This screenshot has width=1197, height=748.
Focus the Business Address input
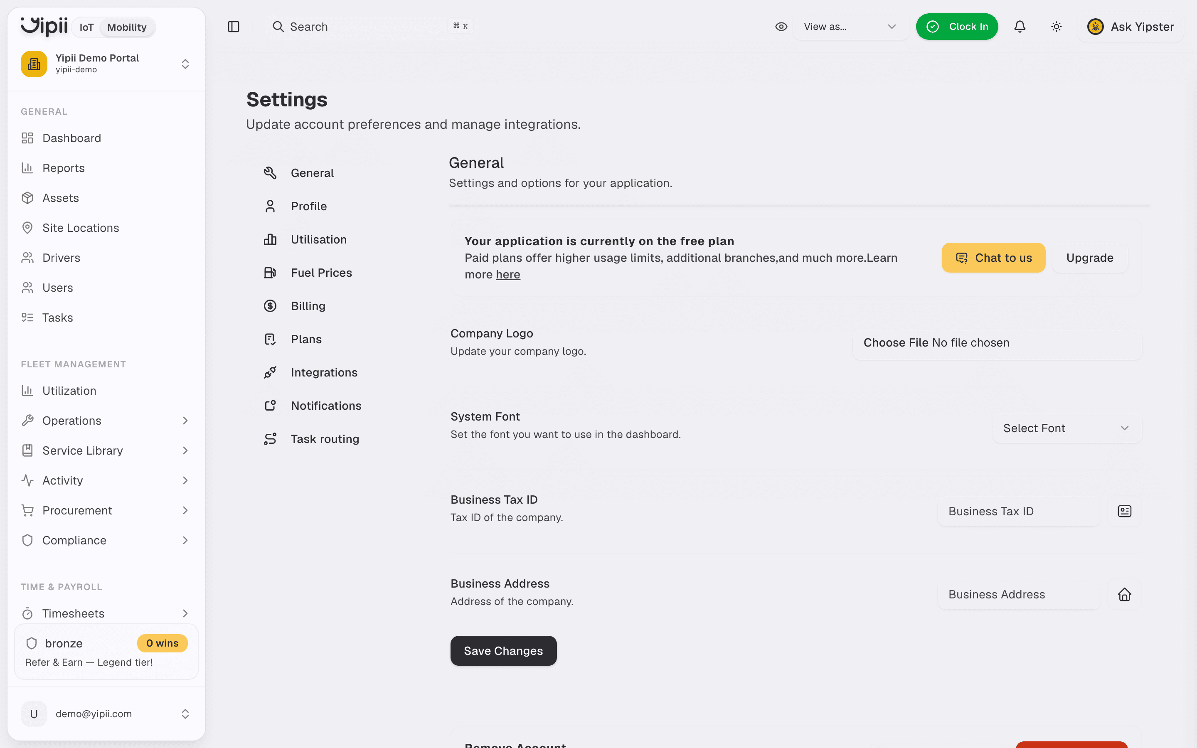tap(1019, 594)
